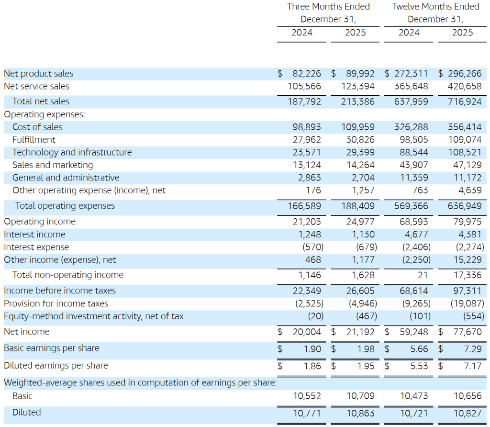Select the General and administrative row label

click(x=66, y=178)
